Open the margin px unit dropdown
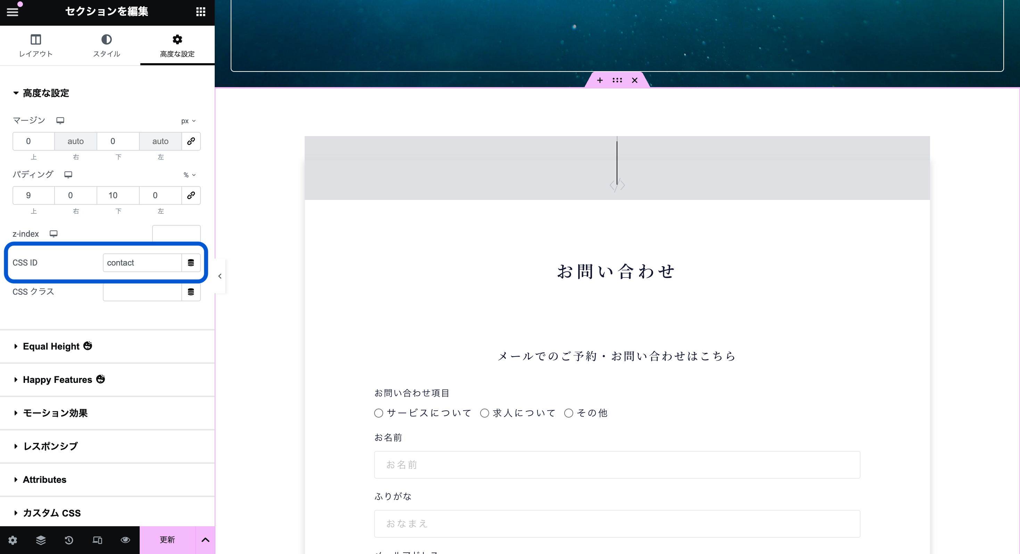Screen dimensions: 1020x554 coord(189,121)
